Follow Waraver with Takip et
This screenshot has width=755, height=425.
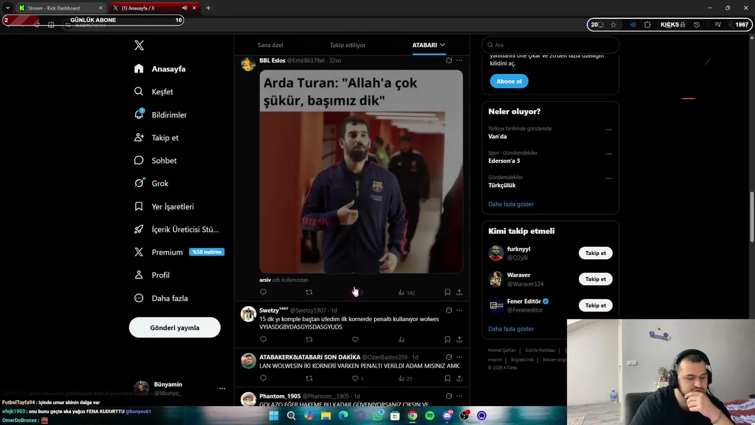(x=596, y=279)
